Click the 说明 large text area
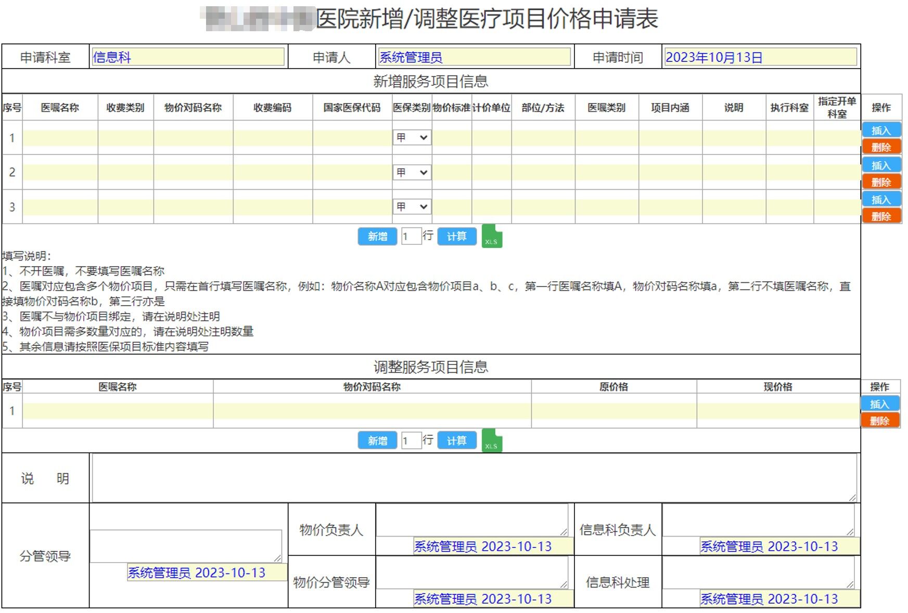908x613 pixels. coord(474,478)
